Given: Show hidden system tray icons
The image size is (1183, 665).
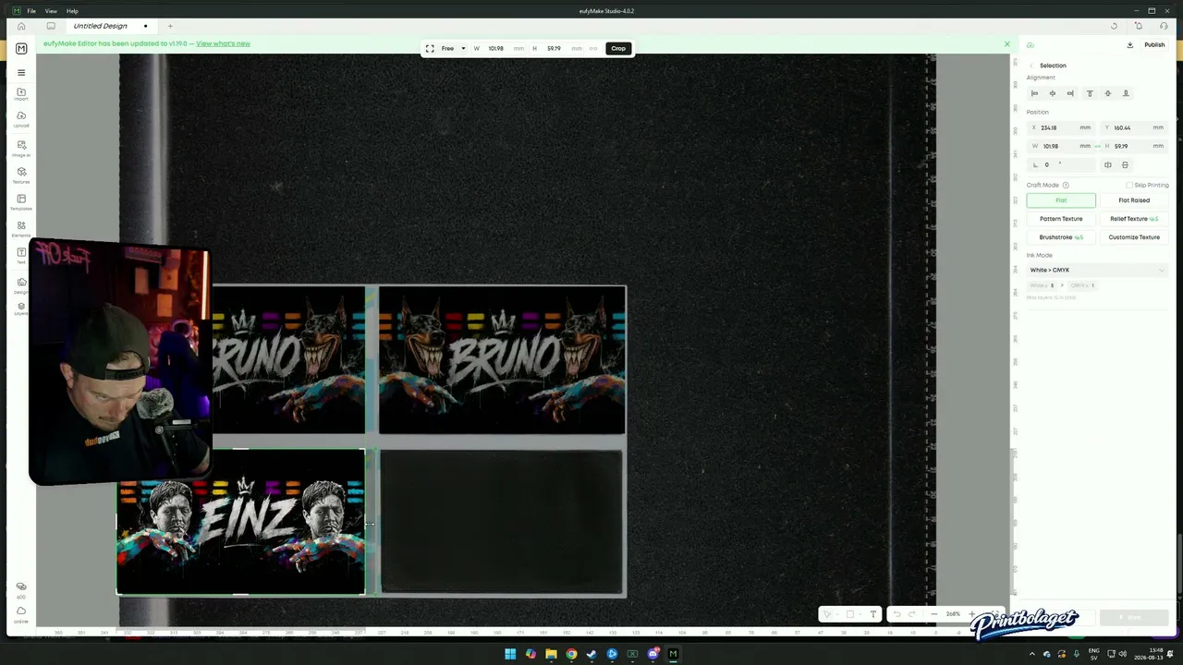Looking at the screenshot, I should pyautogui.click(x=1033, y=654).
